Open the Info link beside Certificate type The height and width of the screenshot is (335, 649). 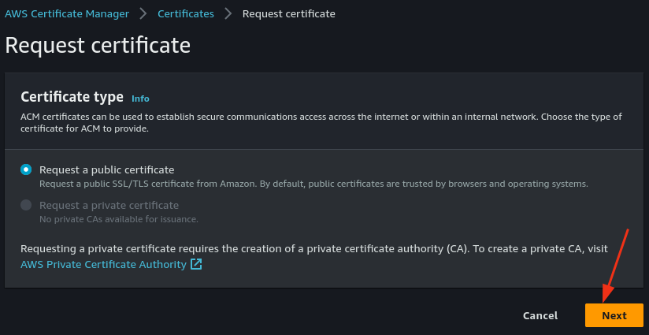tap(140, 99)
